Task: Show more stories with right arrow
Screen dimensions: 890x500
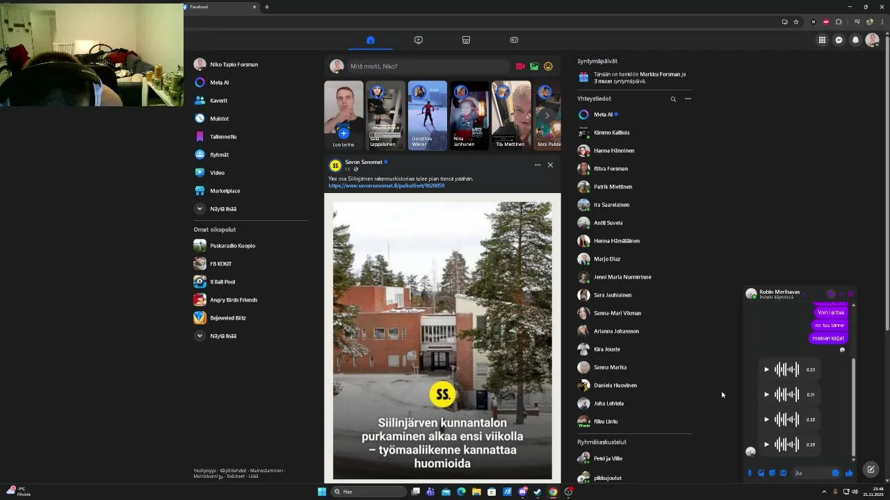Action: click(x=547, y=115)
